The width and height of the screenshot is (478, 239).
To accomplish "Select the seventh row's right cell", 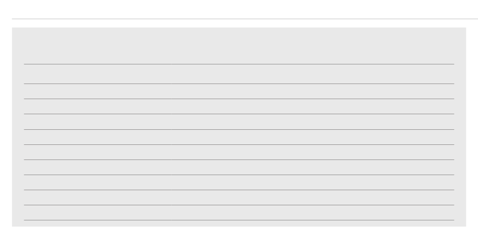I will pyautogui.click(x=313, y=168).
